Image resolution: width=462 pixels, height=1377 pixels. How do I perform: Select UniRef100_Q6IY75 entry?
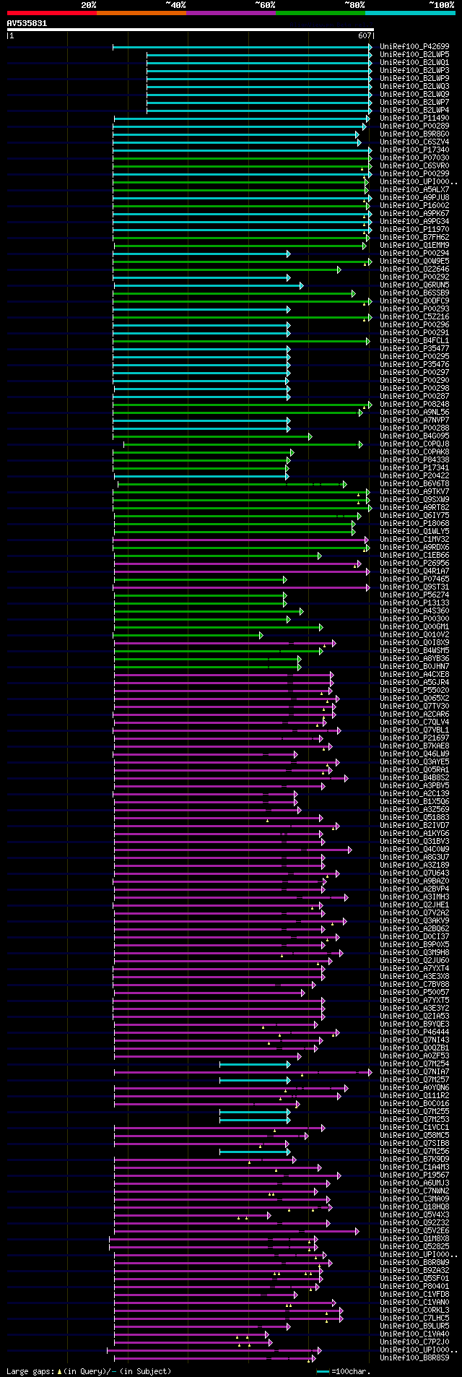point(414,515)
